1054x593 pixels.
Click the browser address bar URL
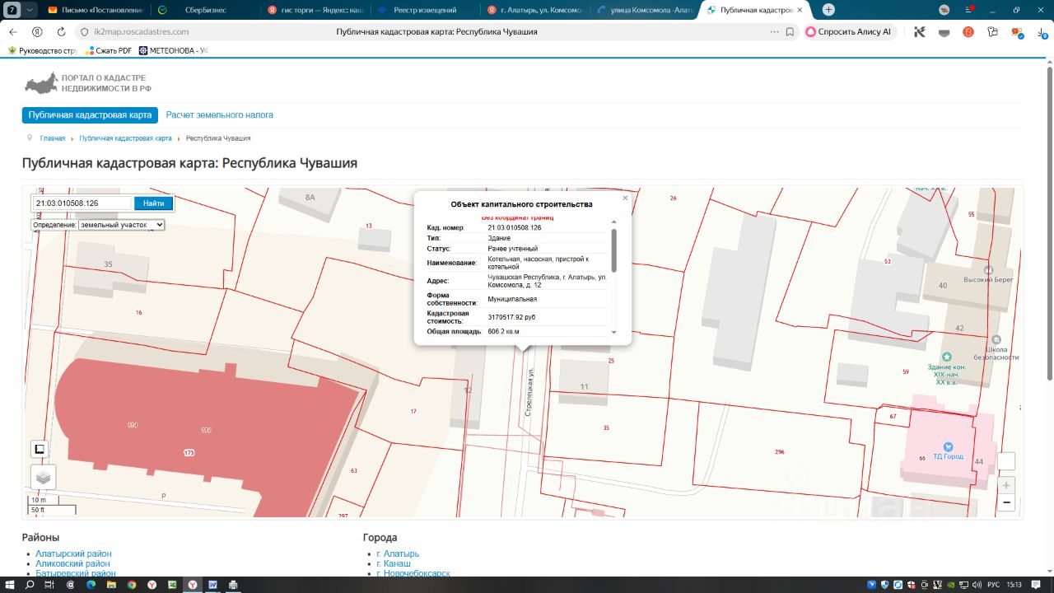pos(142,32)
